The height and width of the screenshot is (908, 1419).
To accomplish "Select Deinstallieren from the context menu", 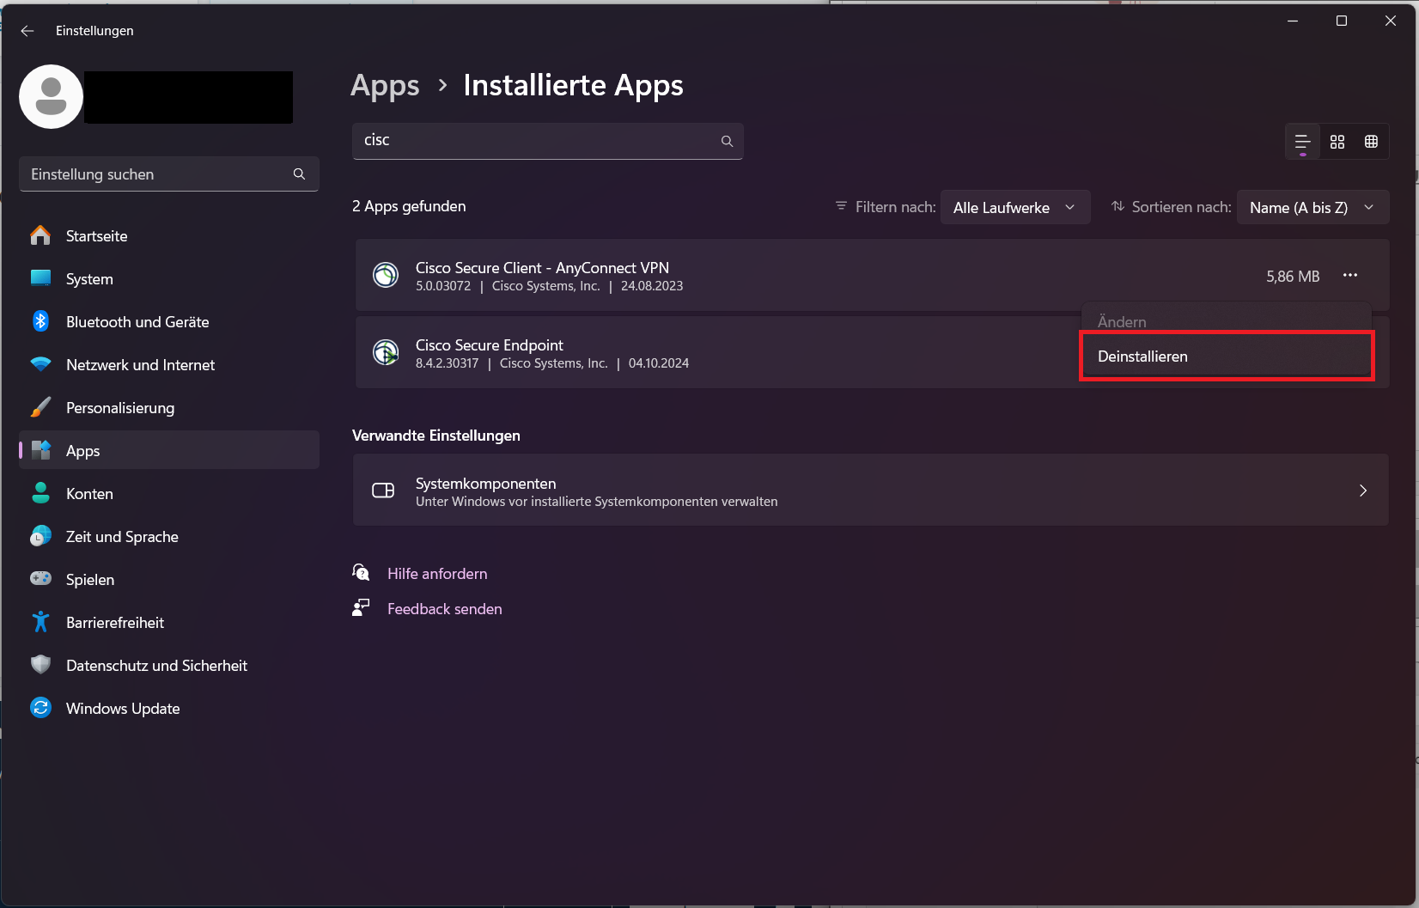I will pyautogui.click(x=1142, y=356).
